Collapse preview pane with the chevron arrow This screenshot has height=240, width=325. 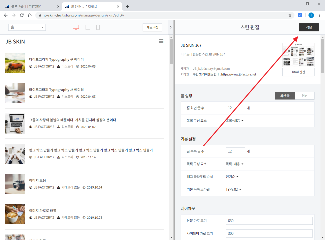171,27
